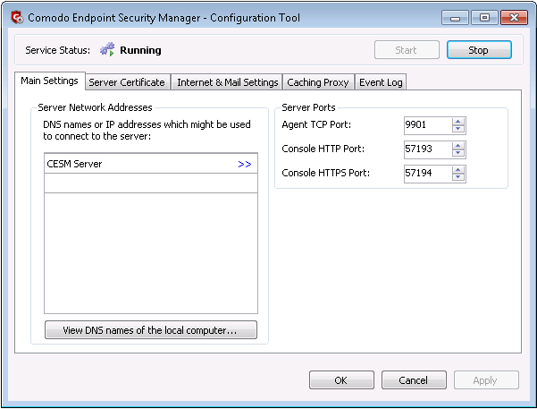Viewport: 537px width, 409px height.
Task: Expand the >> arrows beside CESM Server
Action: [x=245, y=165]
